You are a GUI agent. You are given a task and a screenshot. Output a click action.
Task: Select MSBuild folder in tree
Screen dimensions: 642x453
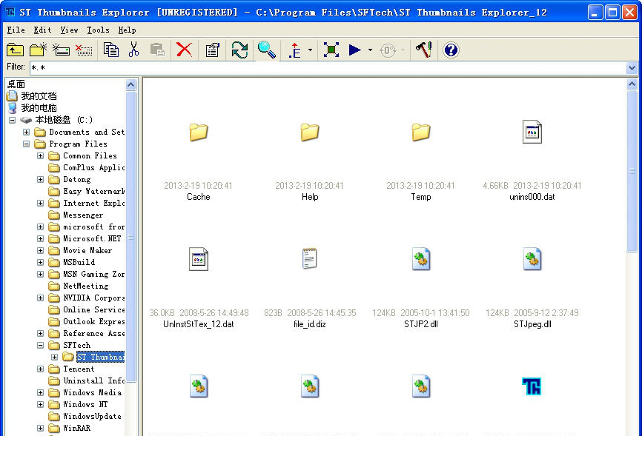(x=79, y=263)
